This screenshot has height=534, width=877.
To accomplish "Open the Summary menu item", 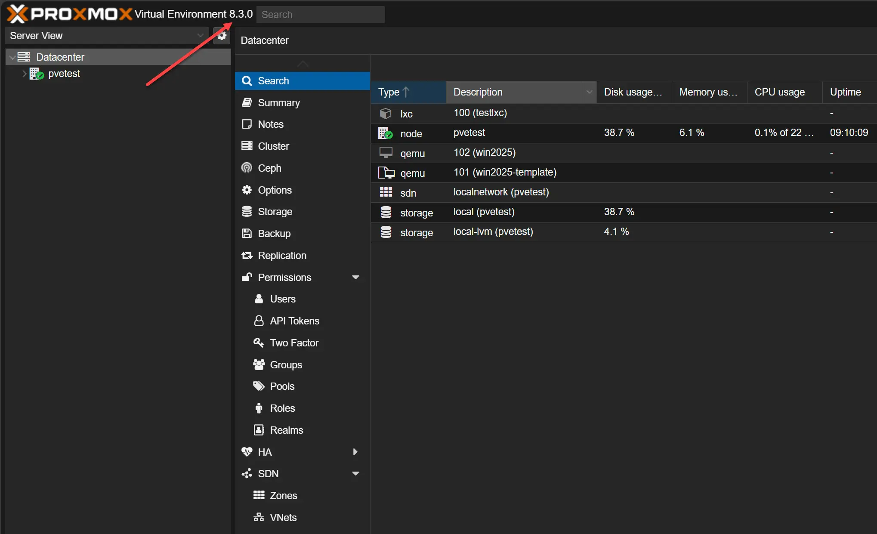I will pyautogui.click(x=278, y=102).
